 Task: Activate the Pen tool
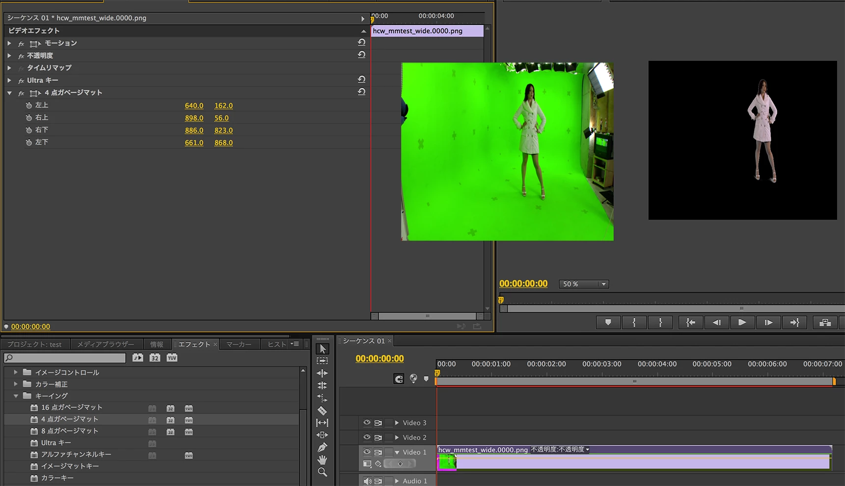pos(322,447)
